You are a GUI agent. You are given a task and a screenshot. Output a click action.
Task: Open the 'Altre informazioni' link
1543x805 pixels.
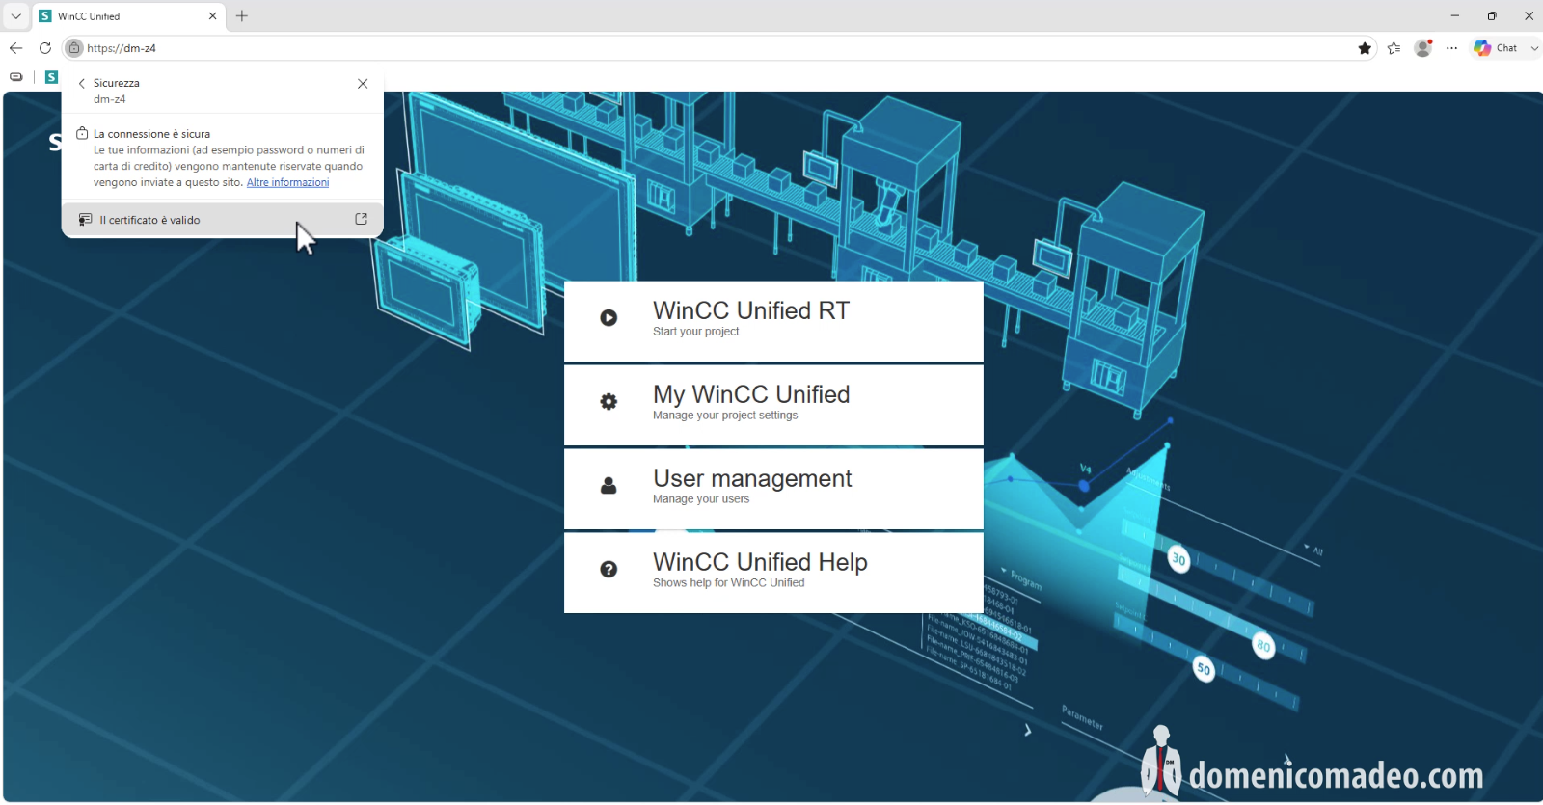pyautogui.click(x=287, y=182)
